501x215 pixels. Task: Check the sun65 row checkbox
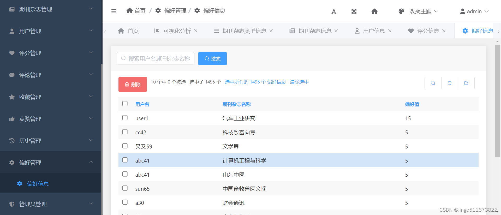125,188
